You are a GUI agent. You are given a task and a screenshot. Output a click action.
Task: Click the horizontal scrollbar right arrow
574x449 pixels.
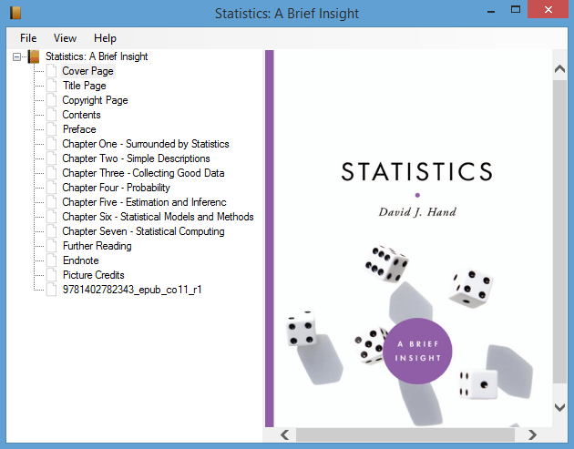tap(533, 434)
